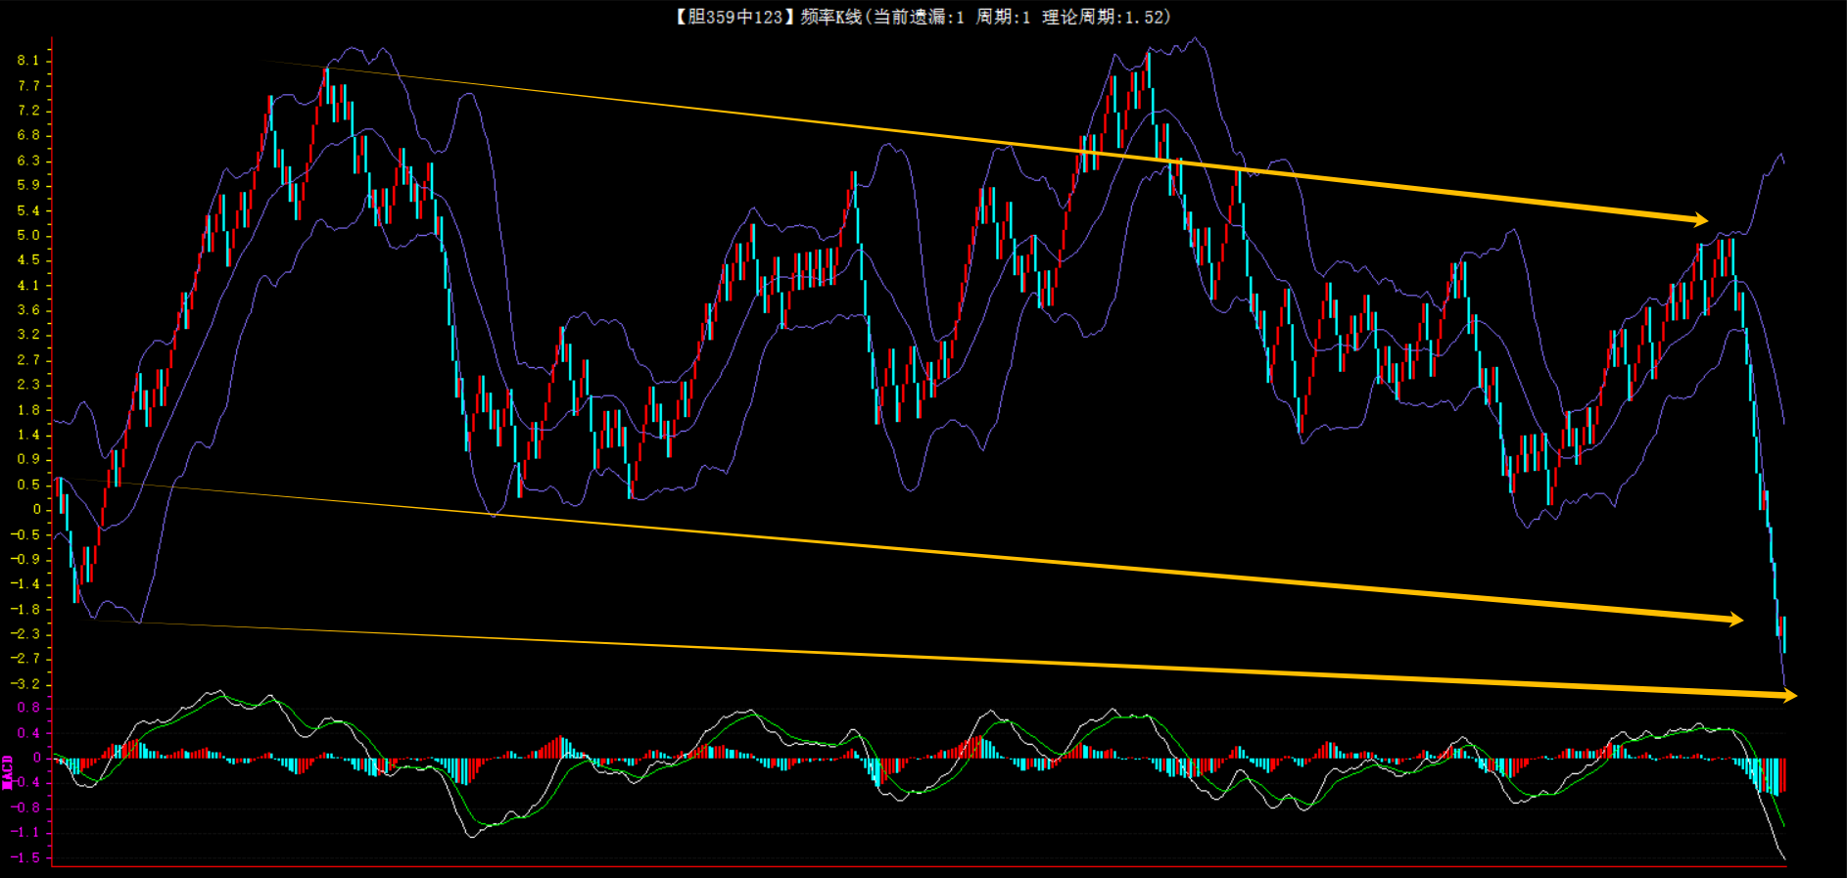Image resolution: width=1847 pixels, height=878 pixels.
Task: Click the 5.0 price axis label
Action: (28, 235)
